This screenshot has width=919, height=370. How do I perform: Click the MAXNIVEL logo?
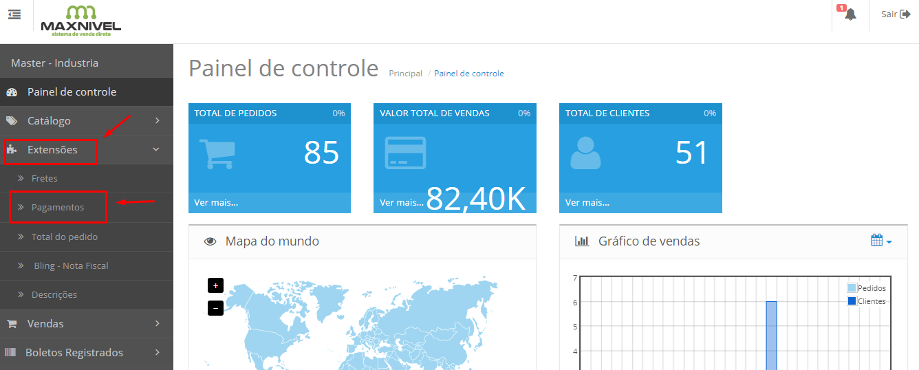(80, 20)
